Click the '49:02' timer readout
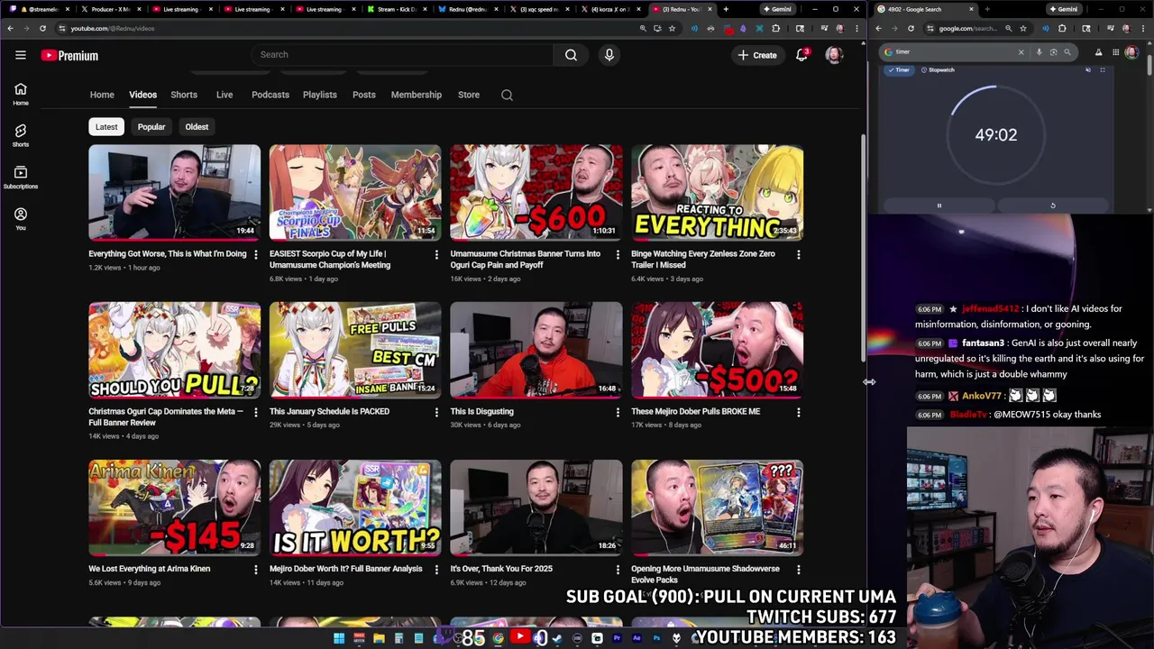Viewport: 1154px width, 649px height. pos(996,135)
